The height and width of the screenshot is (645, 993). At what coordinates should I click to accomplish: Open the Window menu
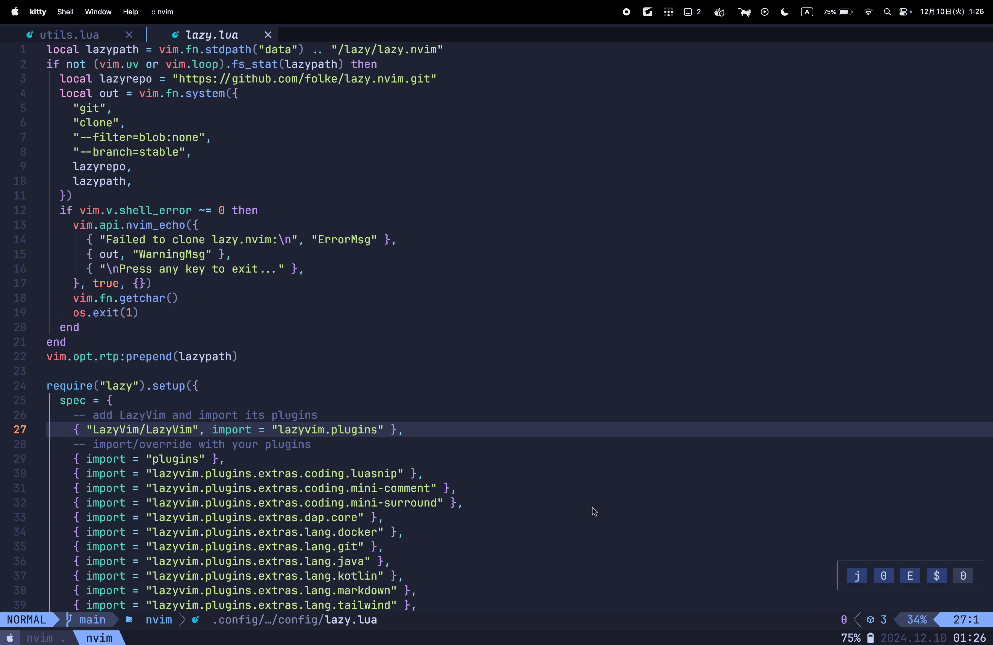tap(98, 12)
